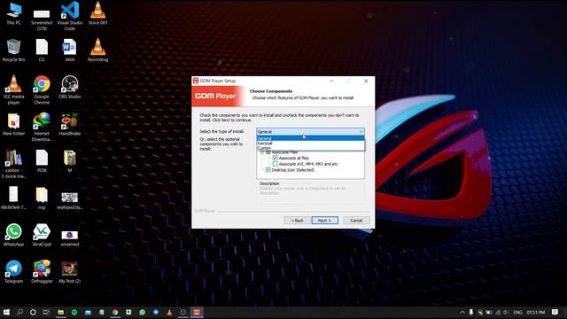567x319 pixels.
Task: Select the 68c8c9e6-7 file icon
Action: click(14, 198)
